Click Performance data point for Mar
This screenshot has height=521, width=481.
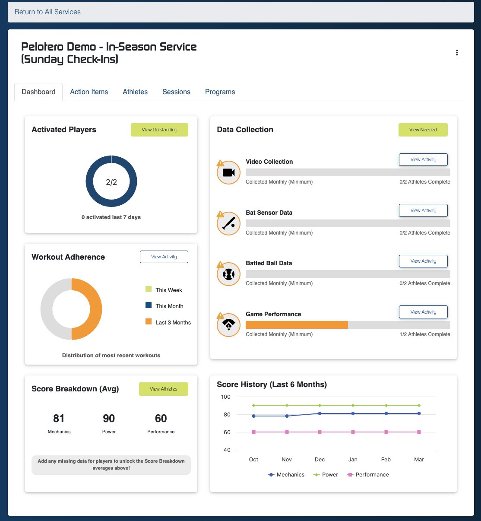point(419,432)
